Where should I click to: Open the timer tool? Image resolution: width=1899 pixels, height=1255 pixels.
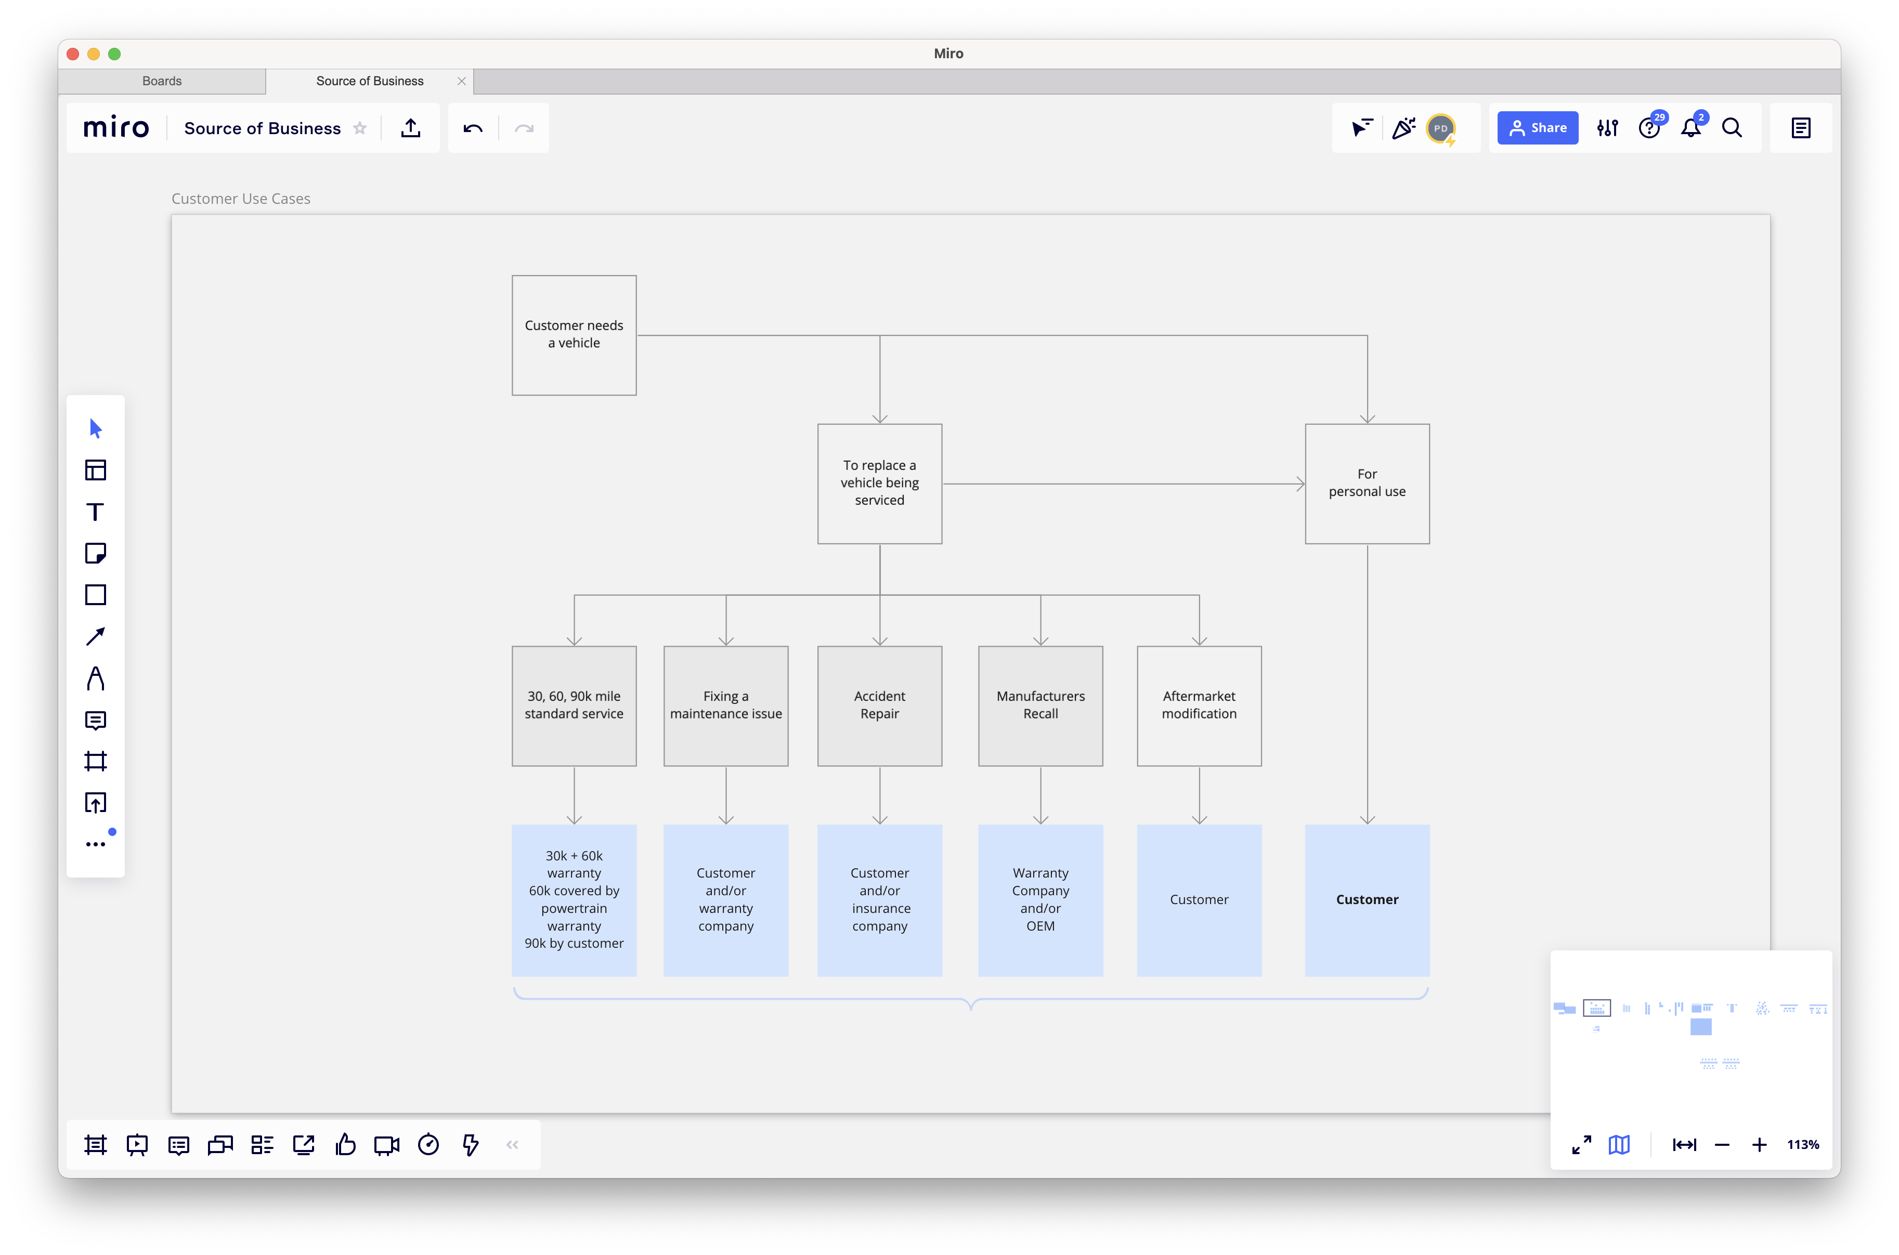[428, 1145]
